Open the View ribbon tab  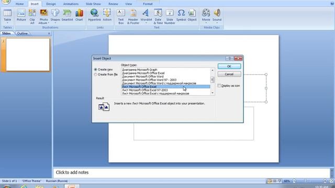tap(129, 4)
